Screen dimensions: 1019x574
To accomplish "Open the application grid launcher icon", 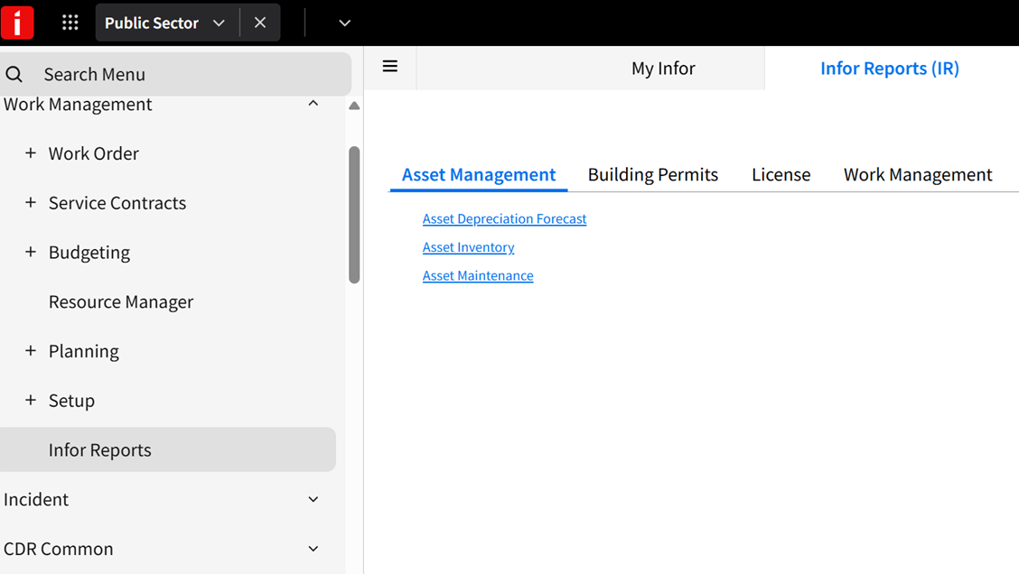I will [x=70, y=22].
